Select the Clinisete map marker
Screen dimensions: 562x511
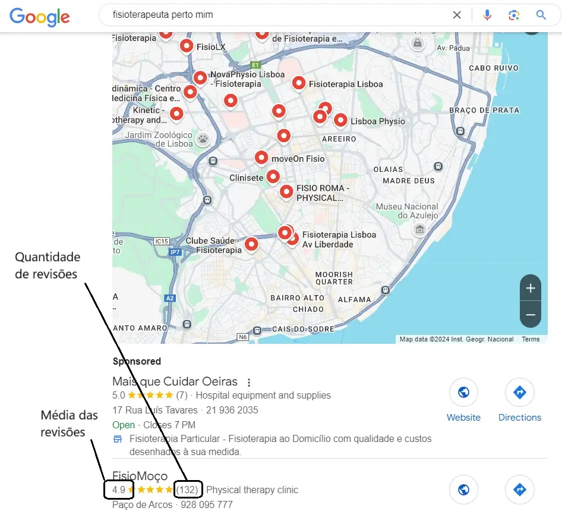tap(273, 177)
